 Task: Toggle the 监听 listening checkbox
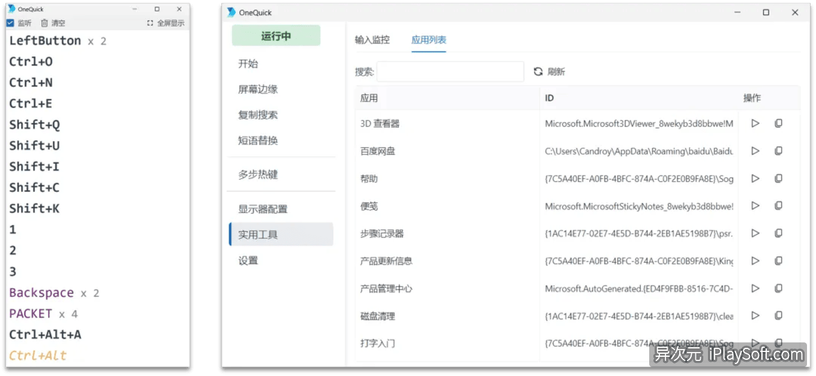[10, 23]
